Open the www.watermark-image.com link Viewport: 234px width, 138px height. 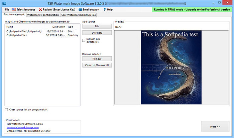[x=23, y=127]
